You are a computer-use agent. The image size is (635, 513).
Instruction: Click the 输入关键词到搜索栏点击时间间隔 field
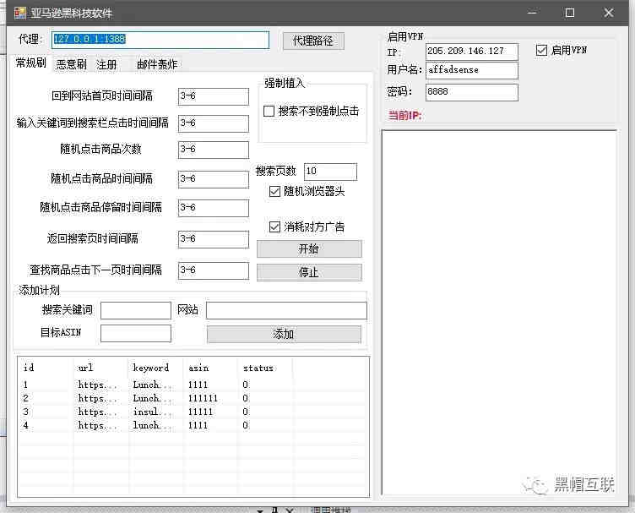click(214, 123)
